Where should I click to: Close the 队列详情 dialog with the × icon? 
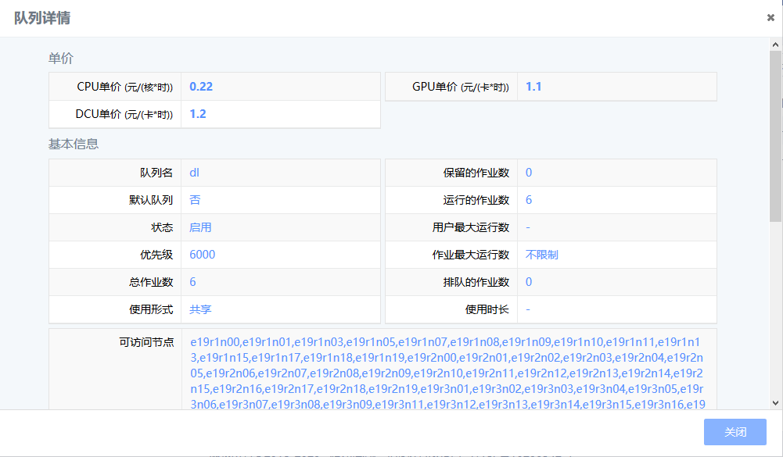tap(770, 18)
